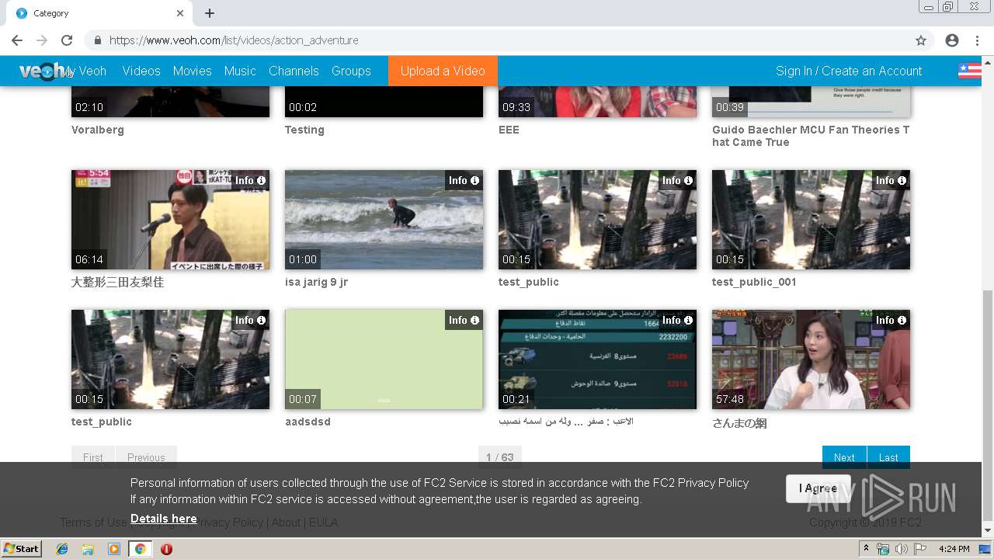The width and height of the screenshot is (994, 559).
Task: Play the isa jarig 9 jr surfing thumbnail
Action: tap(384, 220)
